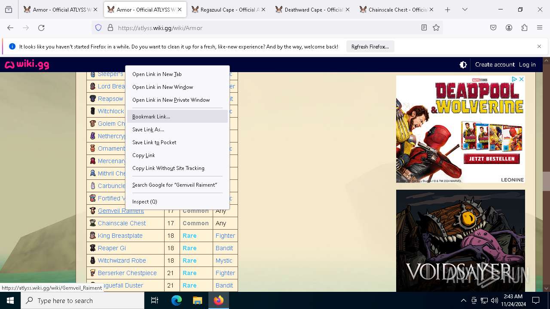
Task: Toggle reader view icon in the address bar
Action: click(424, 27)
